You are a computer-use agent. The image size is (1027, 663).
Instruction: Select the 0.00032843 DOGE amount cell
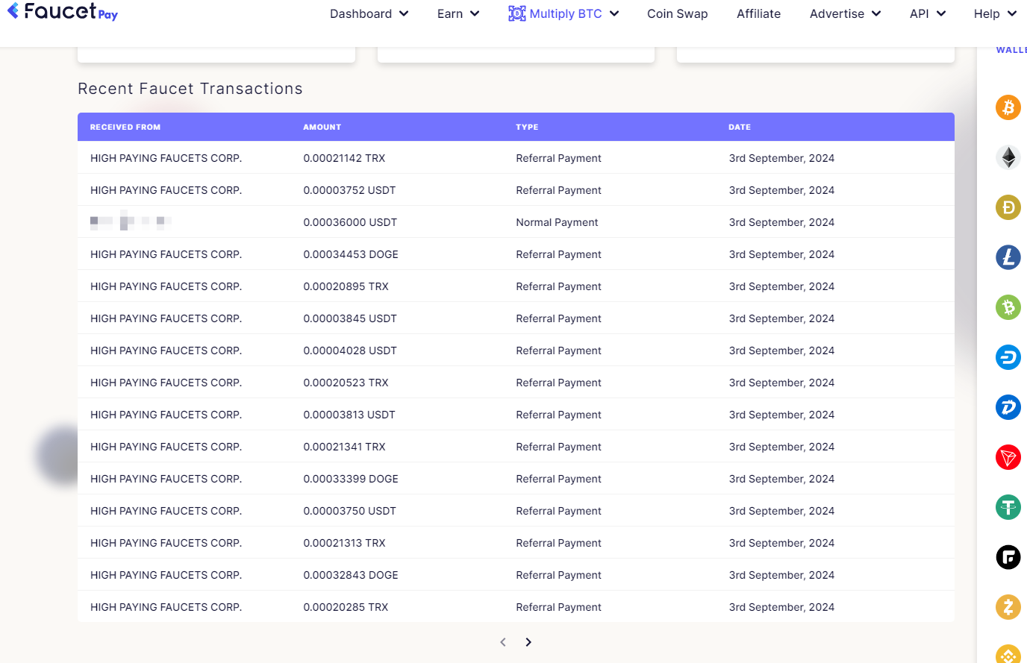(x=351, y=575)
